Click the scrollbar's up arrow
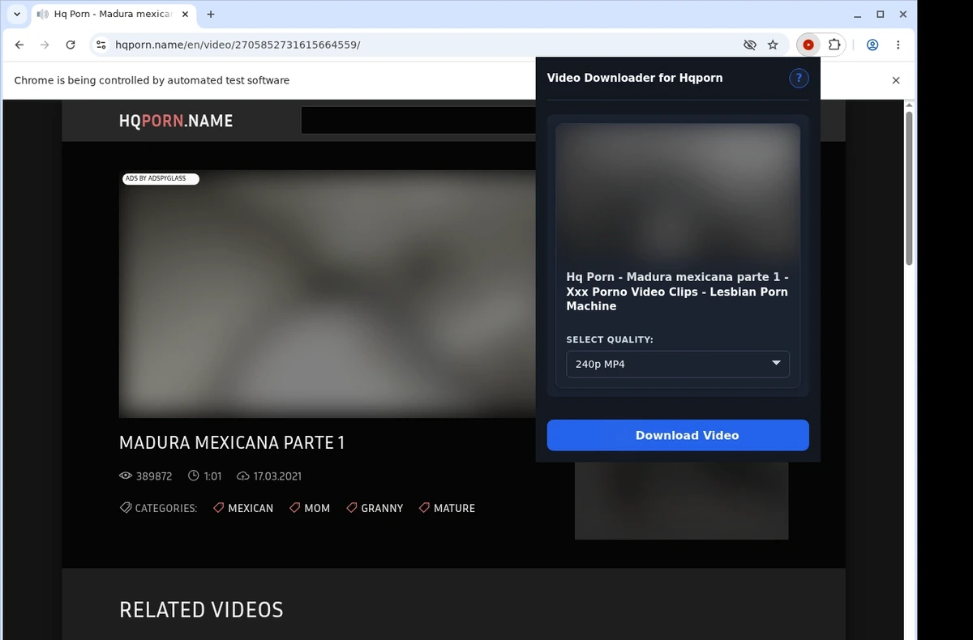The image size is (973, 640). [x=909, y=105]
